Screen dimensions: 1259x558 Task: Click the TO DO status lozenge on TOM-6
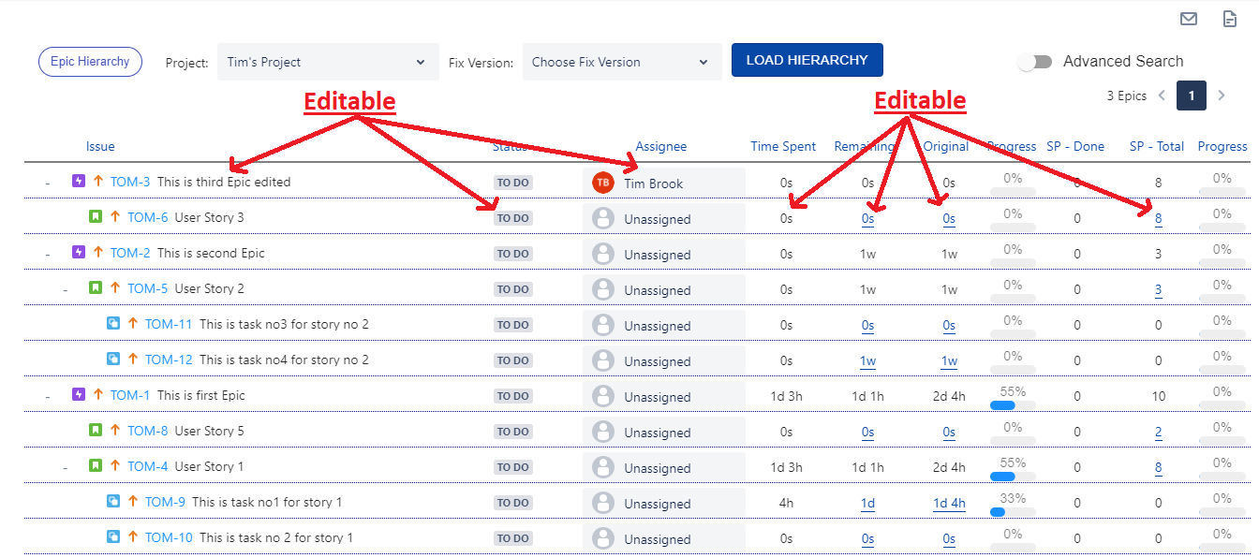(x=512, y=217)
